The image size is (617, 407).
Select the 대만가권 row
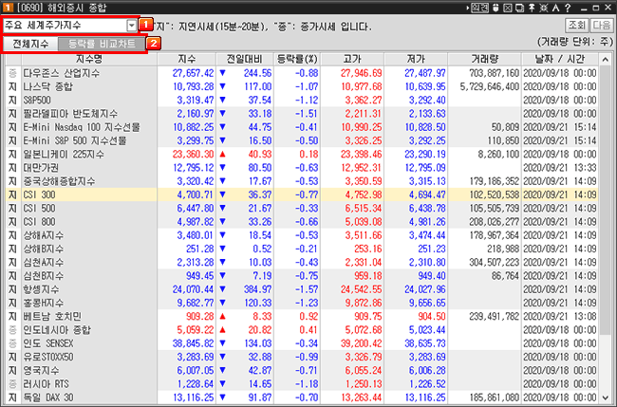point(302,168)
